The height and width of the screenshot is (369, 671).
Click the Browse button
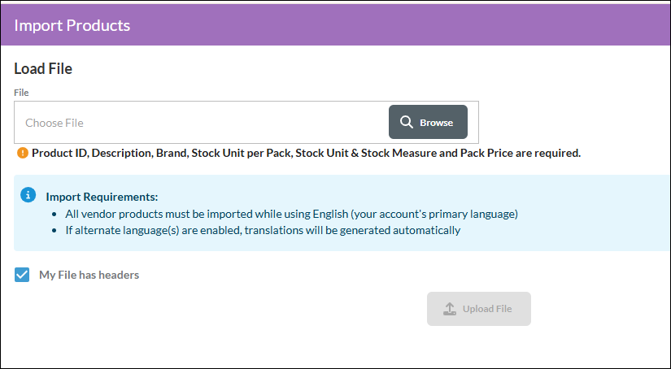pos(428,122)
